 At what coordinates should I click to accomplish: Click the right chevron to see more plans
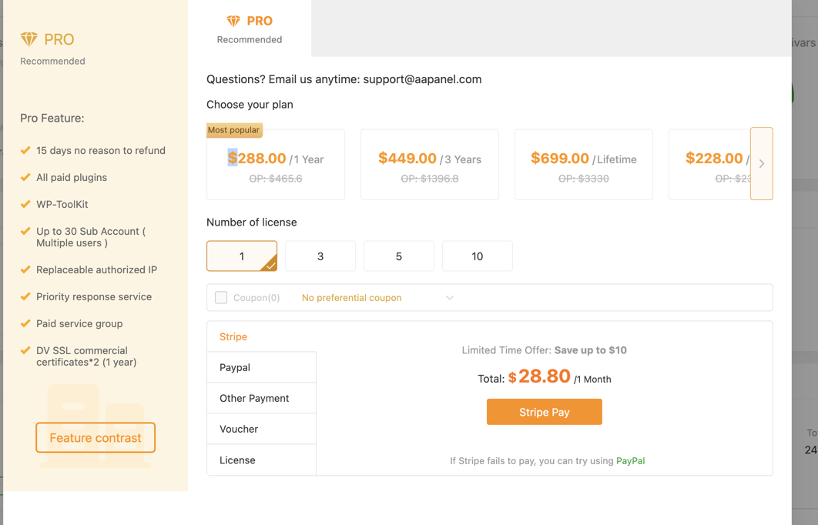762,164
